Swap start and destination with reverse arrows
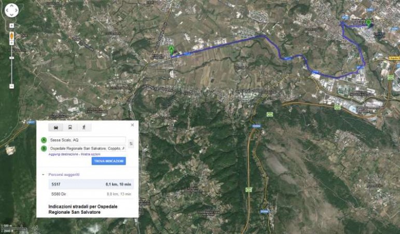Screen dimensions: 400x234 131,144
